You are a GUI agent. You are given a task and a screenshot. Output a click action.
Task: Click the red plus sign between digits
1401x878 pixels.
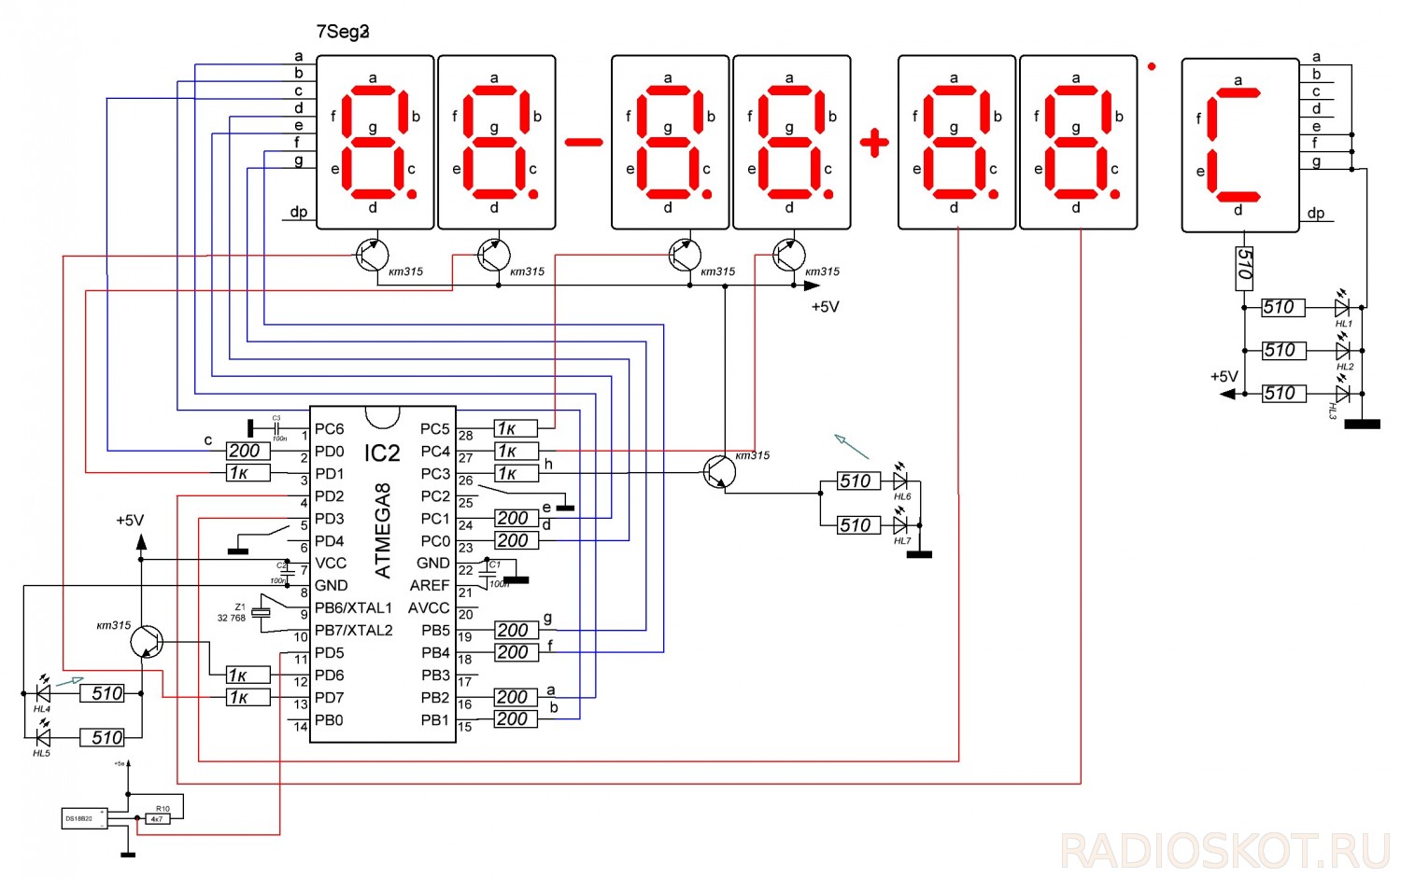[x=874, y=143]
